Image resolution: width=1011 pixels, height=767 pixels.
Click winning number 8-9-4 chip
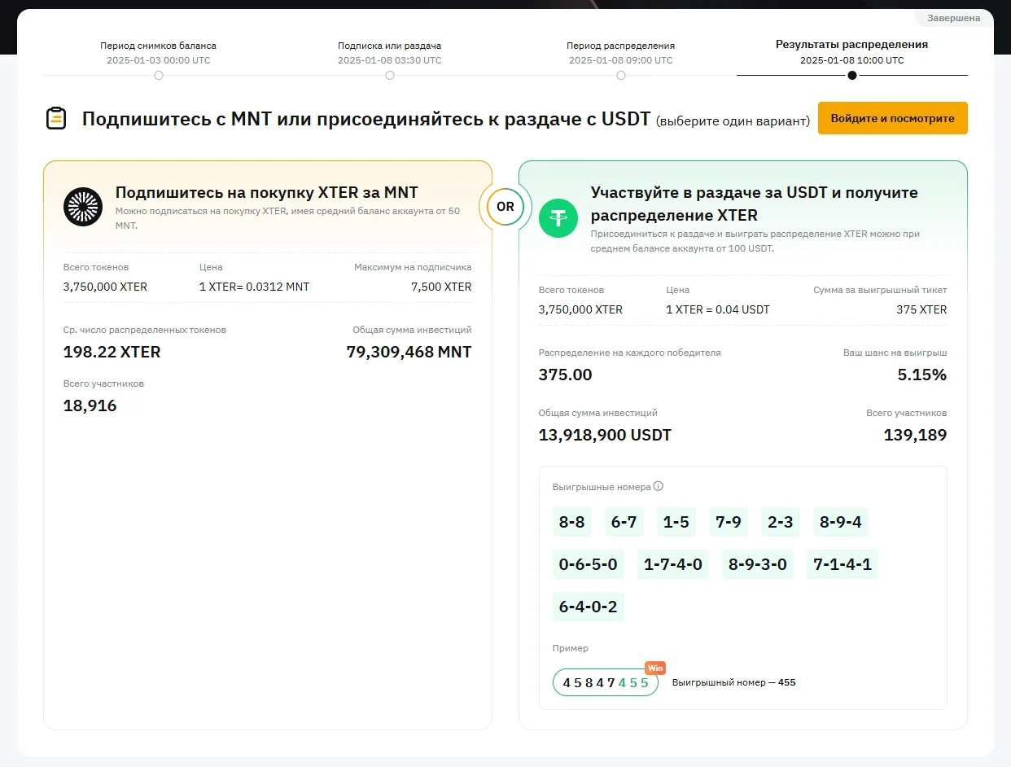(840, 522)
